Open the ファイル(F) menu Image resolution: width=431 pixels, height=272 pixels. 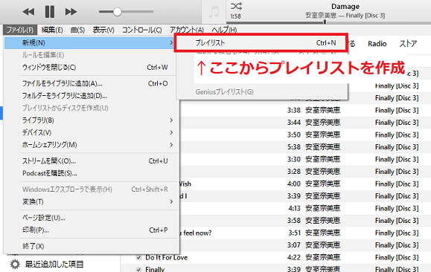coord(19,30)
